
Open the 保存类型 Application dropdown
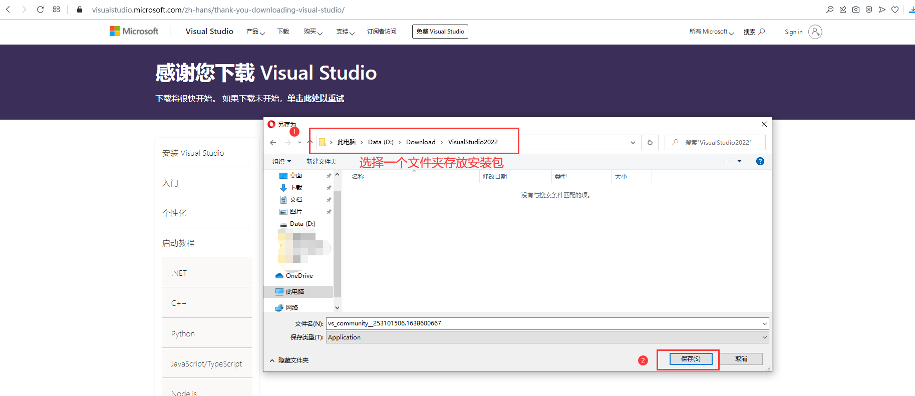pyautogui.click(x=547, y=337)
